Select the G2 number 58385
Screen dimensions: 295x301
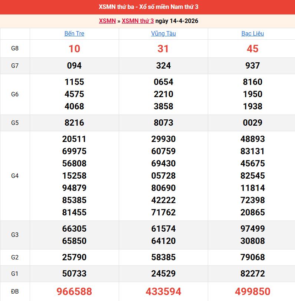pyautogui.click(x=163, y=257)
